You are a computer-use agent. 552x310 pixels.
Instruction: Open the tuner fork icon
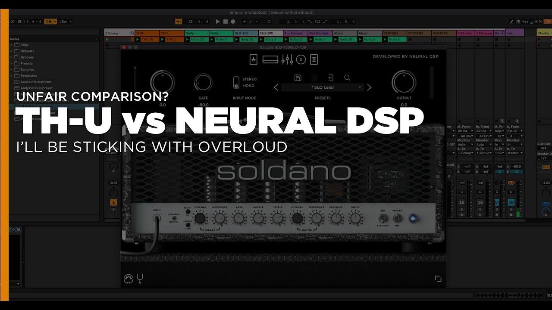(139, 279)
